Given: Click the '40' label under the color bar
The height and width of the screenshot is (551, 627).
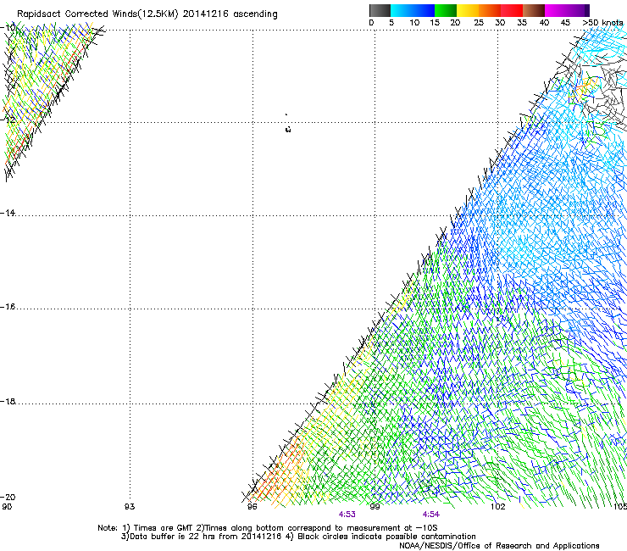Looking at the screenshot, I should [x=544, y=23].
